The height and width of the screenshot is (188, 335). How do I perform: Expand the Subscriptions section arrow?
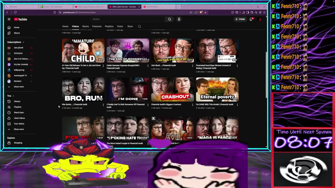click(23, 42)
